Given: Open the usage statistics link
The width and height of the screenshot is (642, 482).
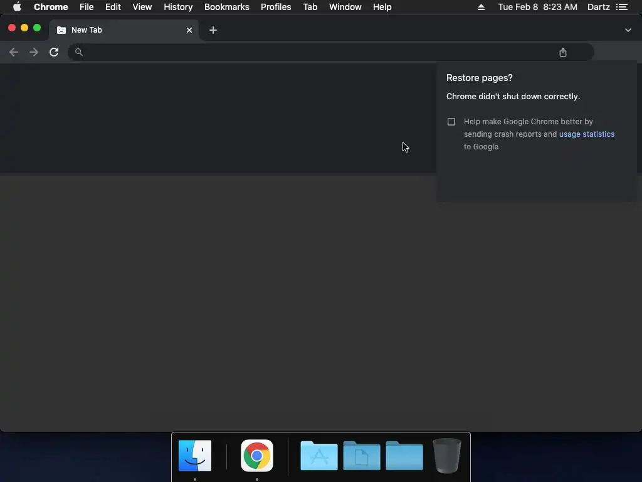Looking at the screenshot, I should (x=587, y=134).
